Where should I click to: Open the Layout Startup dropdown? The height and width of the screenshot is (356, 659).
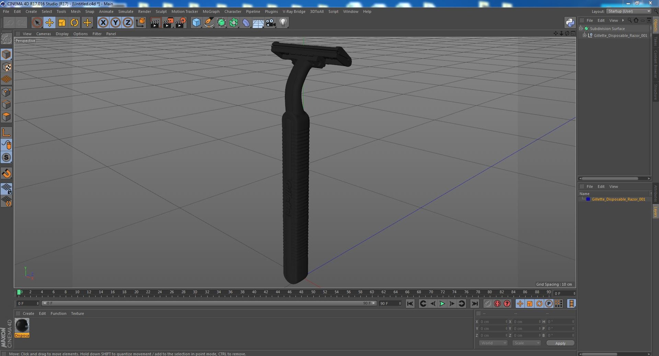(x=628, y=11)
